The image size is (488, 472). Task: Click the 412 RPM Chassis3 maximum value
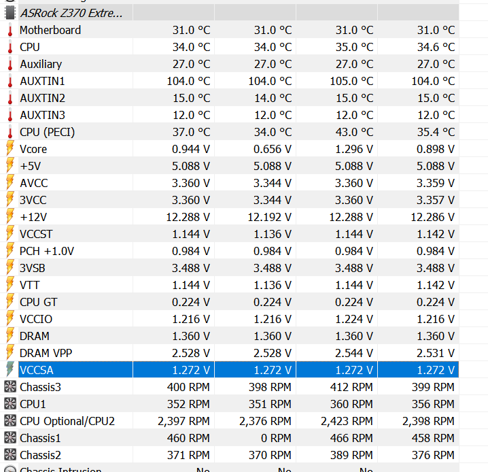click(x=351, y=387)
